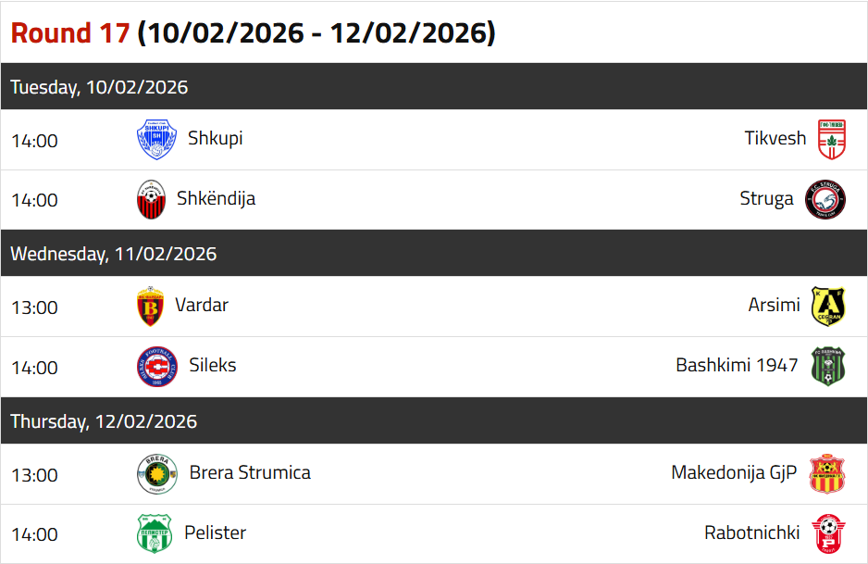Select the Shkëndija team logo
This screenshot has width=868, height=564.
(152, 200)
